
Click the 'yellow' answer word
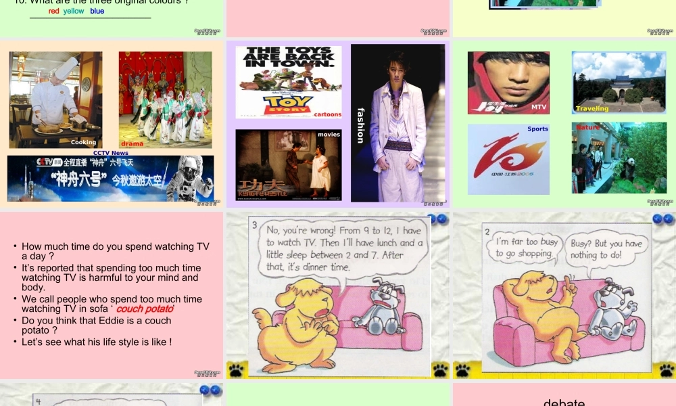point(73,12)
